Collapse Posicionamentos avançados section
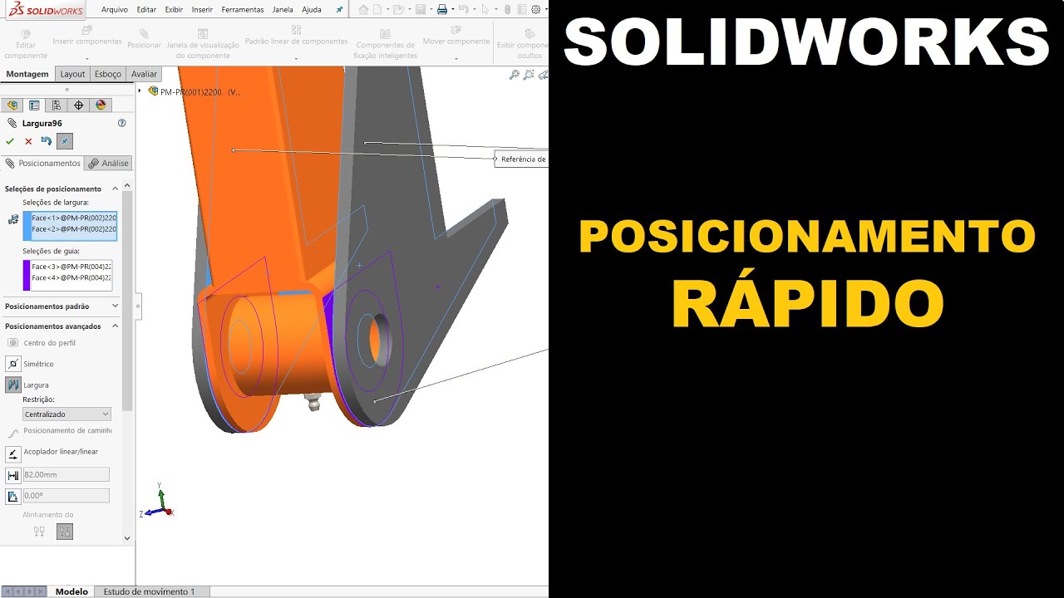 click(115, 326)
